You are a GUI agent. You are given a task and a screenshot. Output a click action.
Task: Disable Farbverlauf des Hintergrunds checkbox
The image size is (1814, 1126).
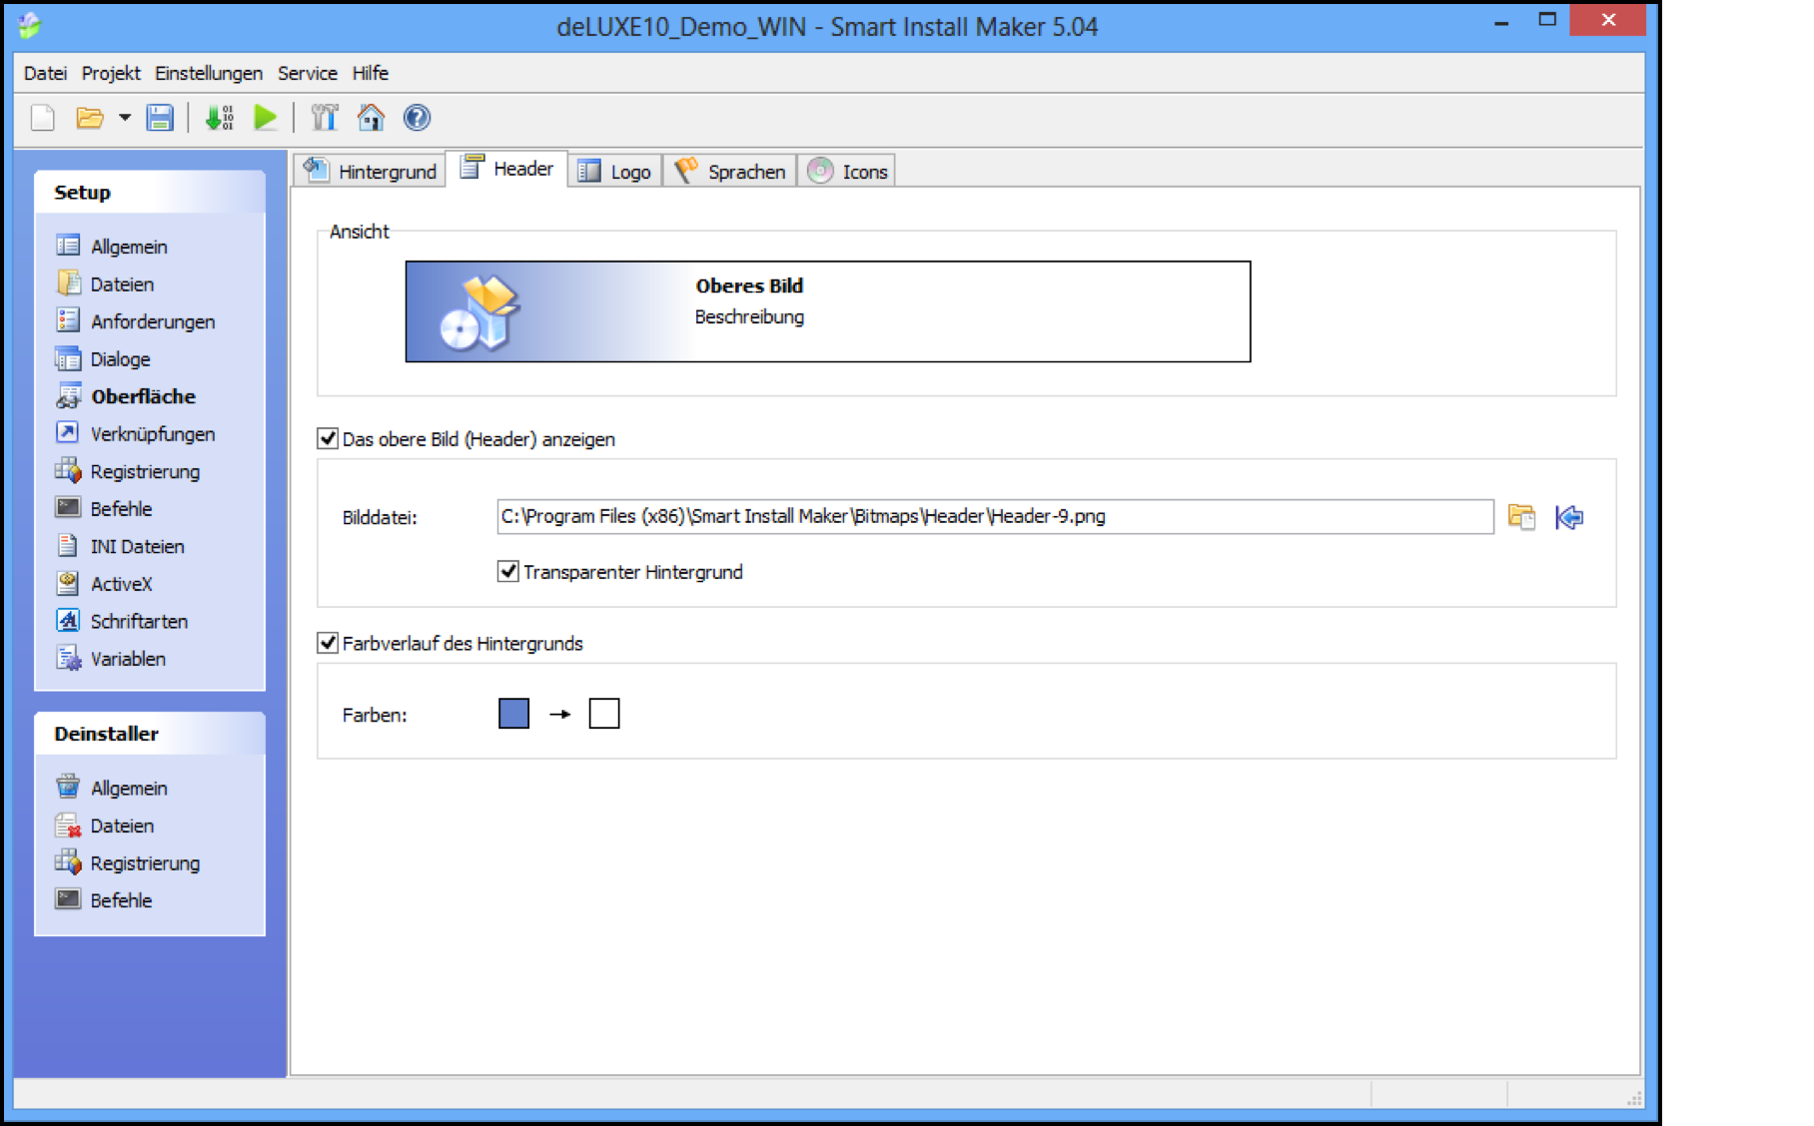[x=328, y=643]
